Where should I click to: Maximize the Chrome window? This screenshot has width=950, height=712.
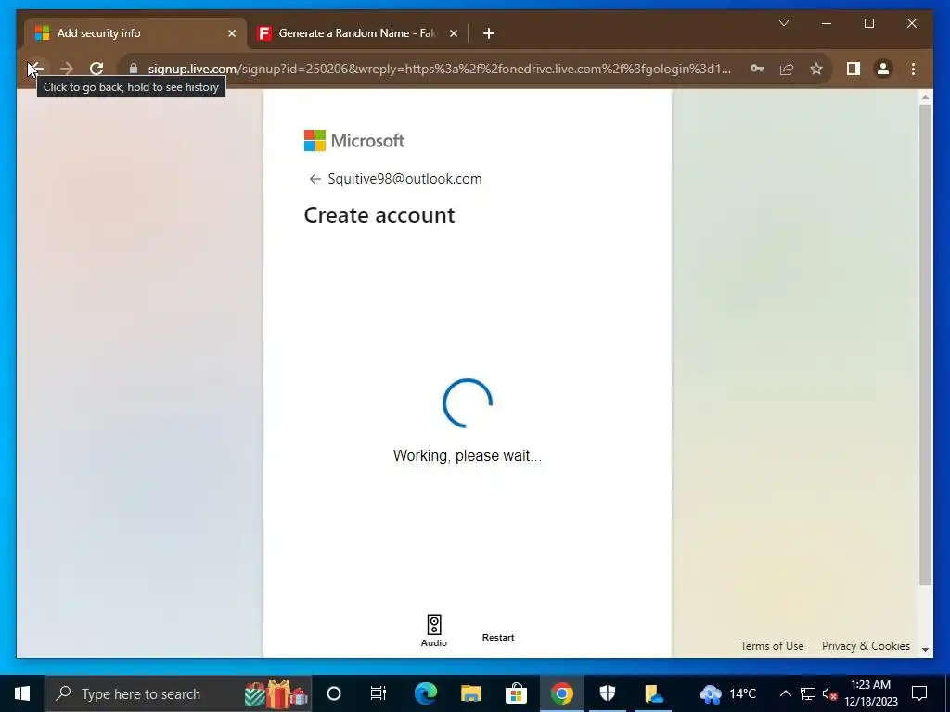tap(868, 23)
